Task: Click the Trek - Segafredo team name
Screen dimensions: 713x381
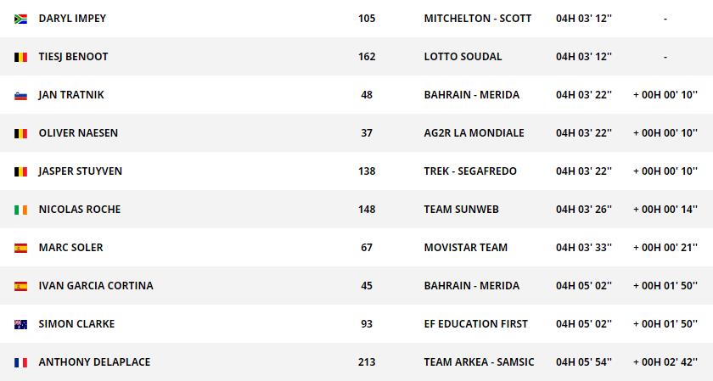Action: pos(470,171)
